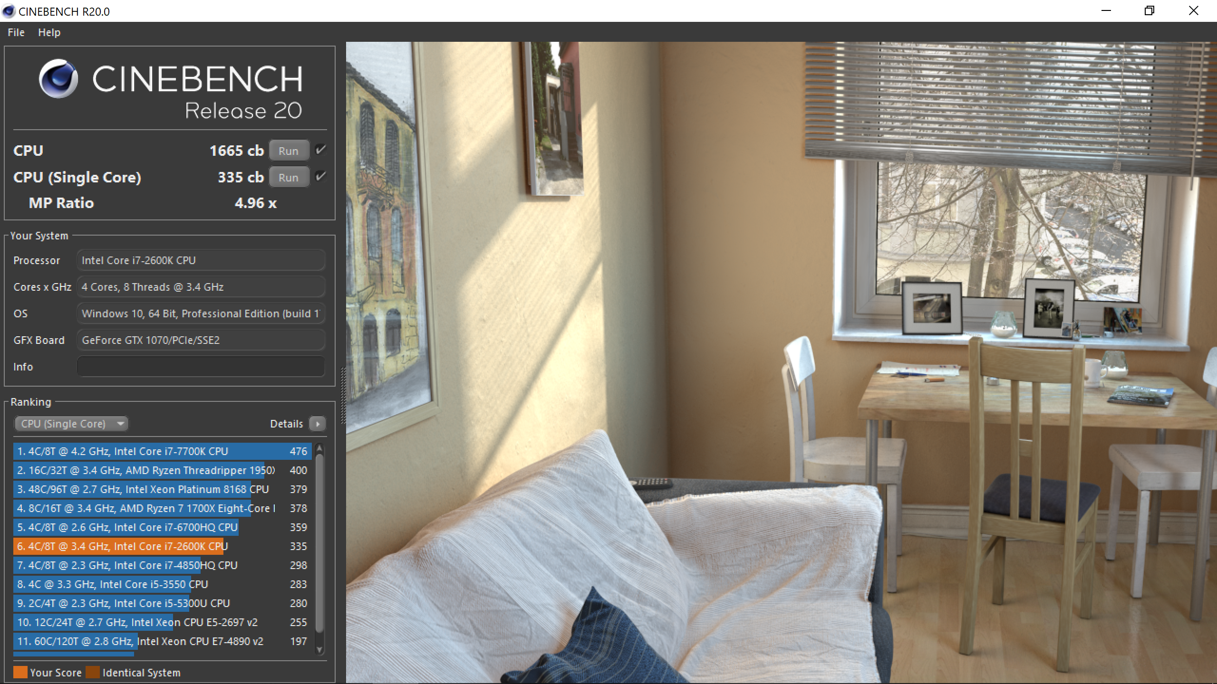Click the Info text input field
Image resolution: width=1217 pixels, height=684 pixels.
[201, 367]
